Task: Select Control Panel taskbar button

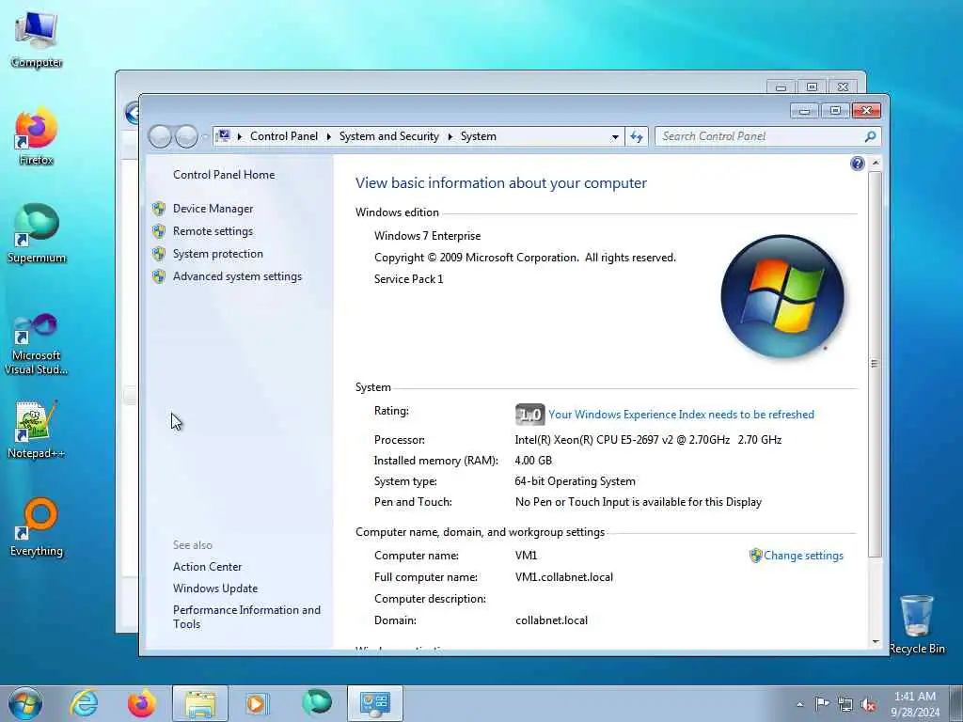Action: click(375, 703)
